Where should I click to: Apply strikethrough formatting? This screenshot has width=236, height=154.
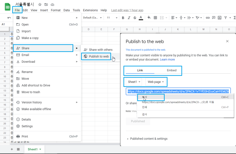pos(135,18)
